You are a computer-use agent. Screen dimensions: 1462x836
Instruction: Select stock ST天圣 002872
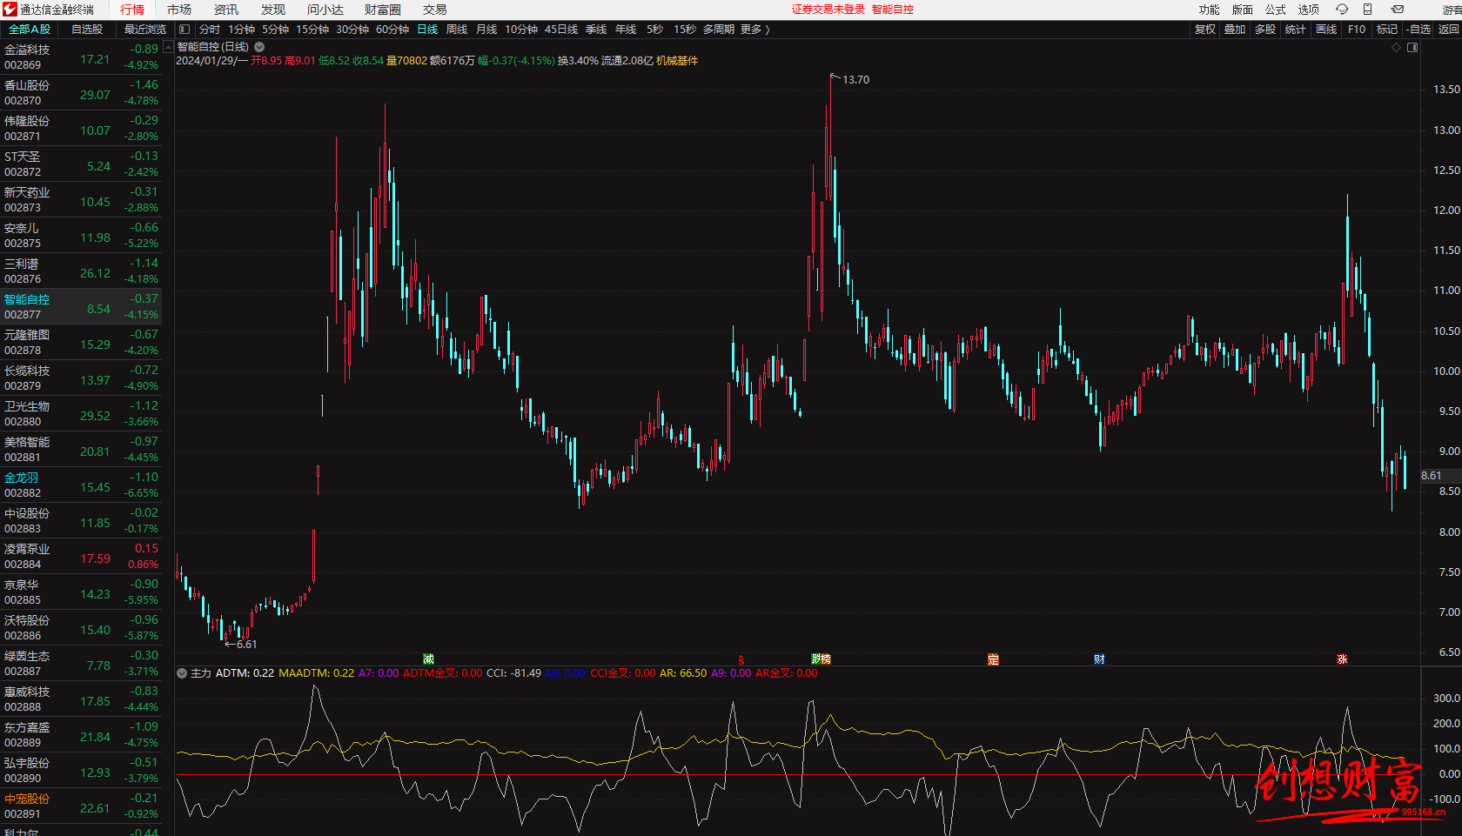point(81,164)
